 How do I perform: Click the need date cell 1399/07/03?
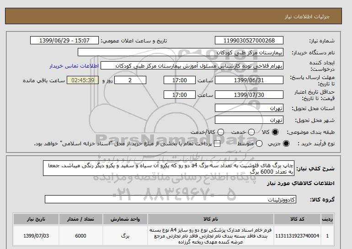tap(36, 236)
